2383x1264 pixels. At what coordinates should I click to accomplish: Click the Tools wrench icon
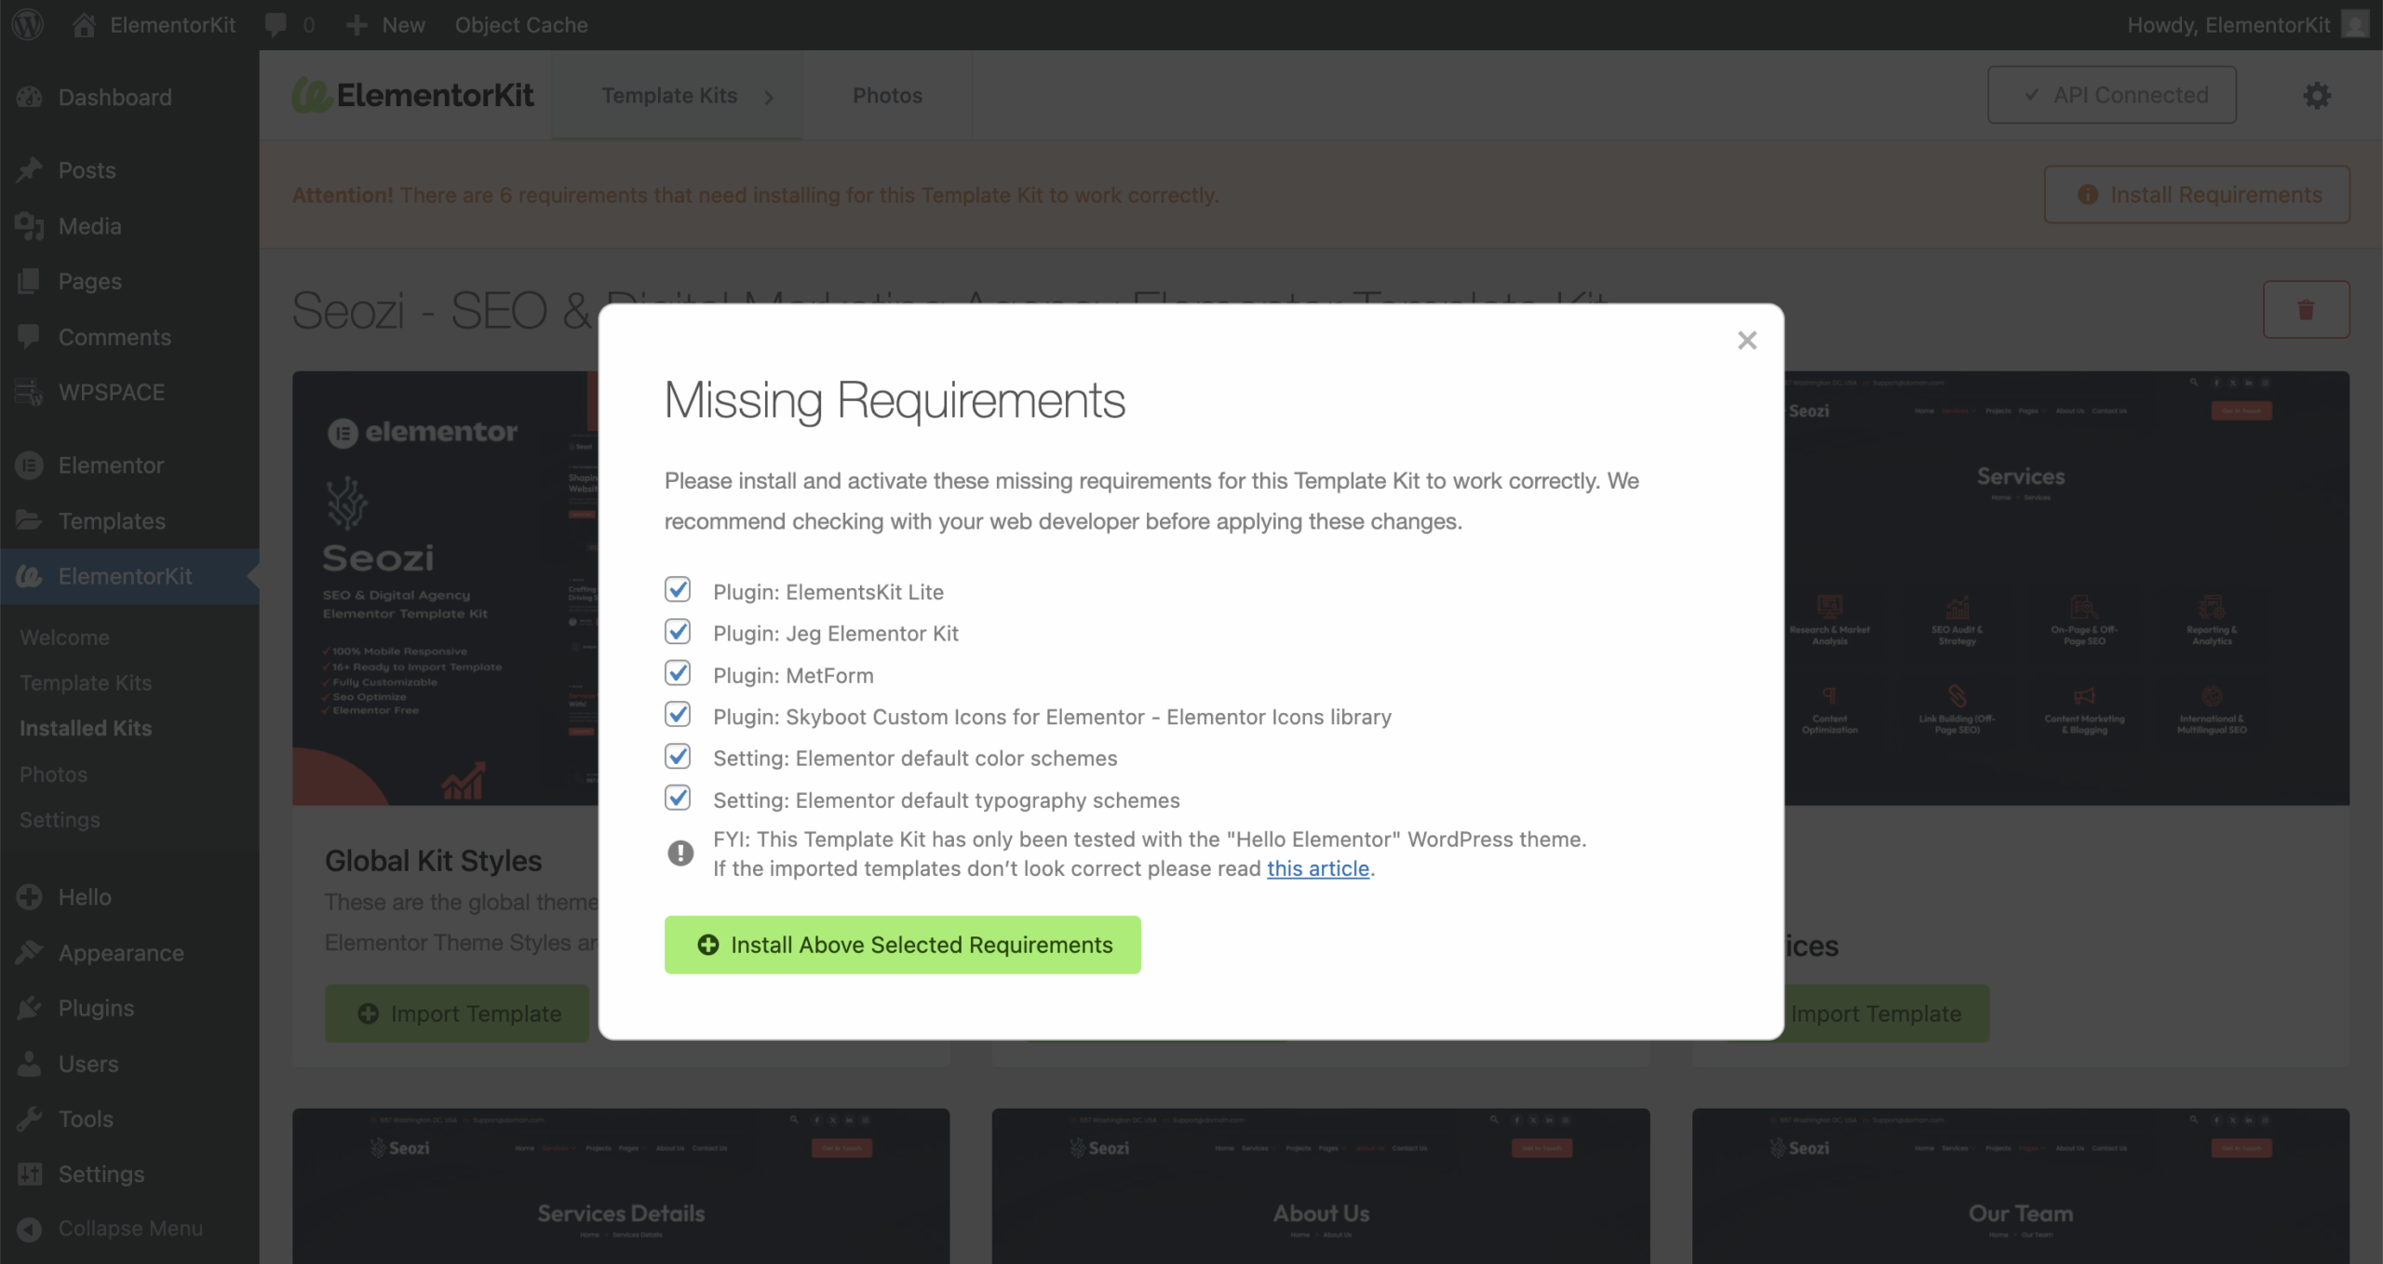click(29, 1119)
